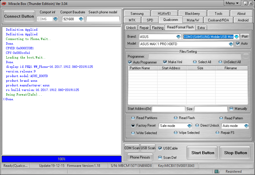Switch to the Mstar/W tab
The width and height of the screenshot is (255, 175).
point(193,20)
